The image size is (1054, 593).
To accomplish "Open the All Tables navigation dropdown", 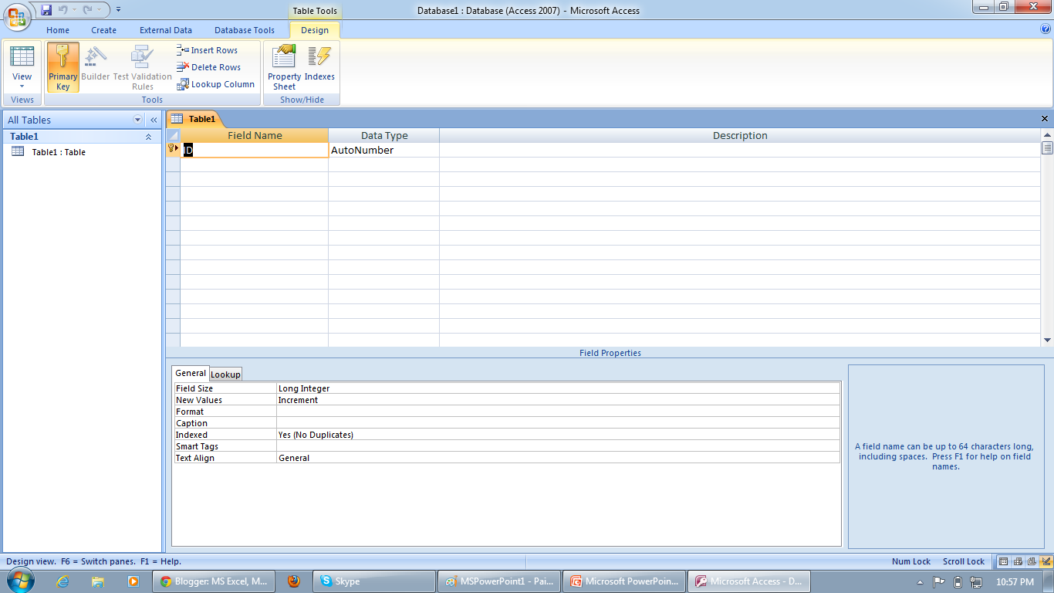I will click(137, 120).
